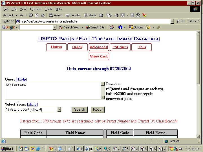Screen dimensions: 203x152
Task: Click the query box scrollbar down arrow
Action: pos(103,97)
